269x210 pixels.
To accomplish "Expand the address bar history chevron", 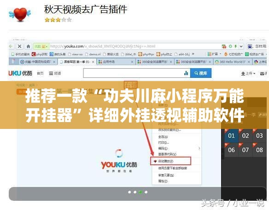I will [241, 47].
